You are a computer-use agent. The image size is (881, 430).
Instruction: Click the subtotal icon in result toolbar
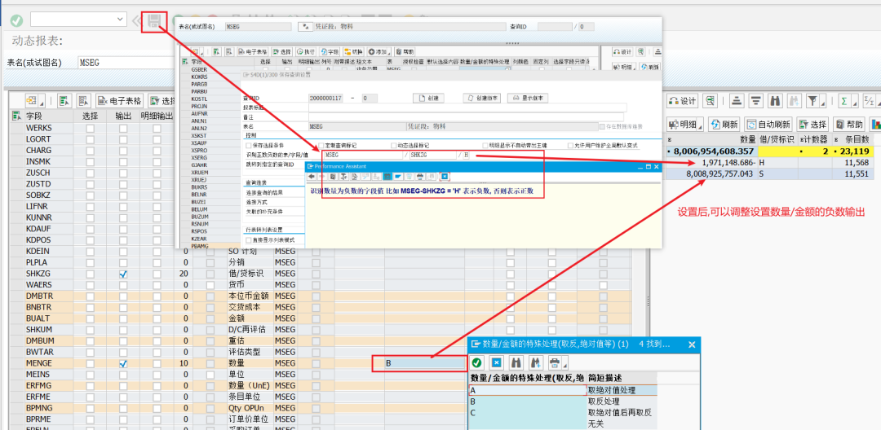pos(870,101)
